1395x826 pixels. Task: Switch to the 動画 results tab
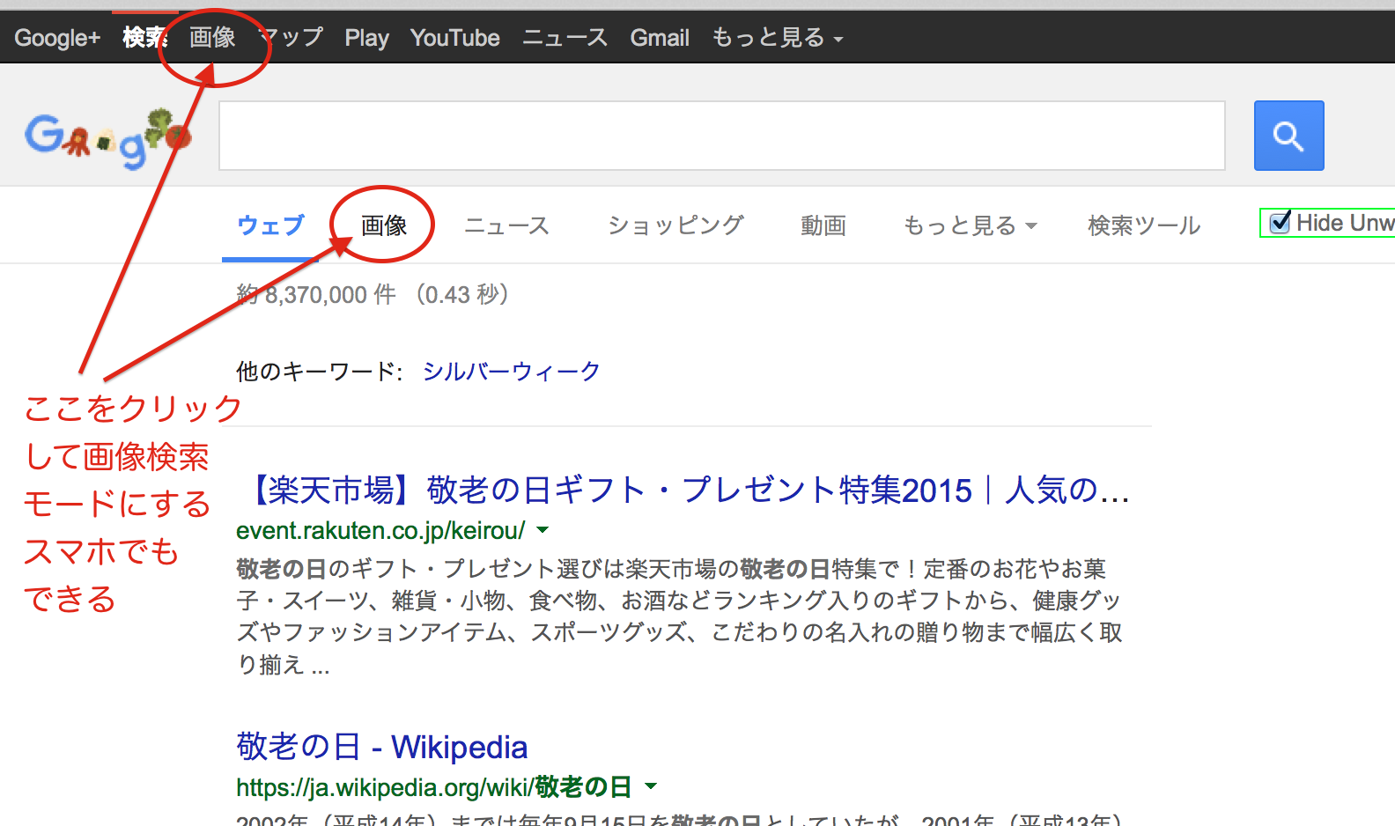pyautogui.click(x=823, y=225)
